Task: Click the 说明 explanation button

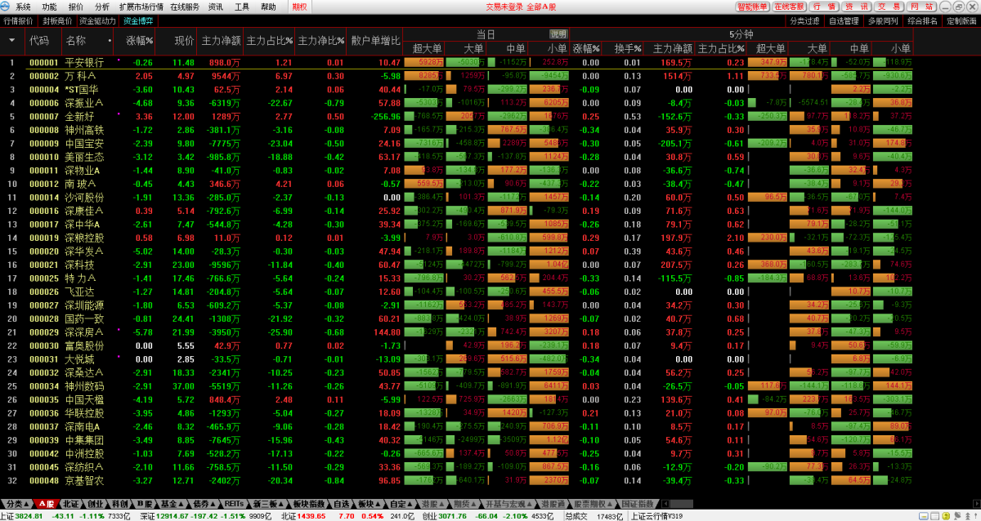Action: coord(558,34)
